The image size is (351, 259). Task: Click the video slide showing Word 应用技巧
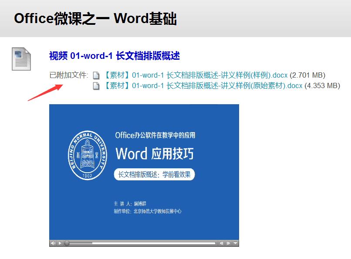tap(144, 172)
